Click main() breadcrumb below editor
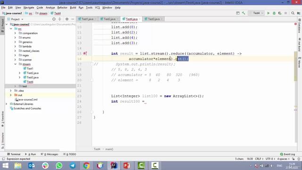 click(109, 149)
